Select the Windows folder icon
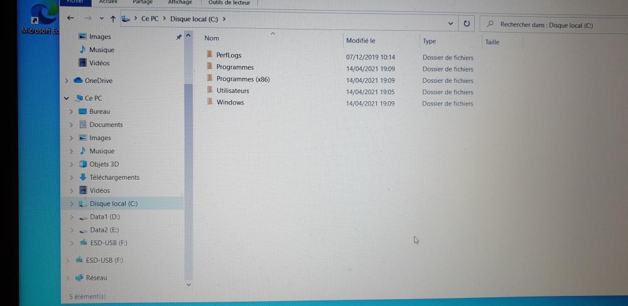 (209, 101)
